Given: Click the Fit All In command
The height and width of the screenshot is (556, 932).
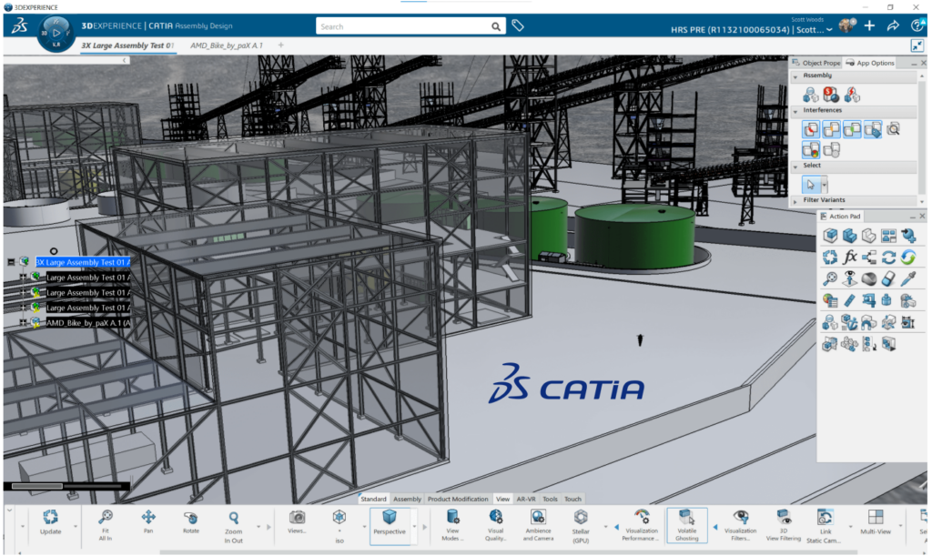Looking at the screenshot, I should coord(106,525).
